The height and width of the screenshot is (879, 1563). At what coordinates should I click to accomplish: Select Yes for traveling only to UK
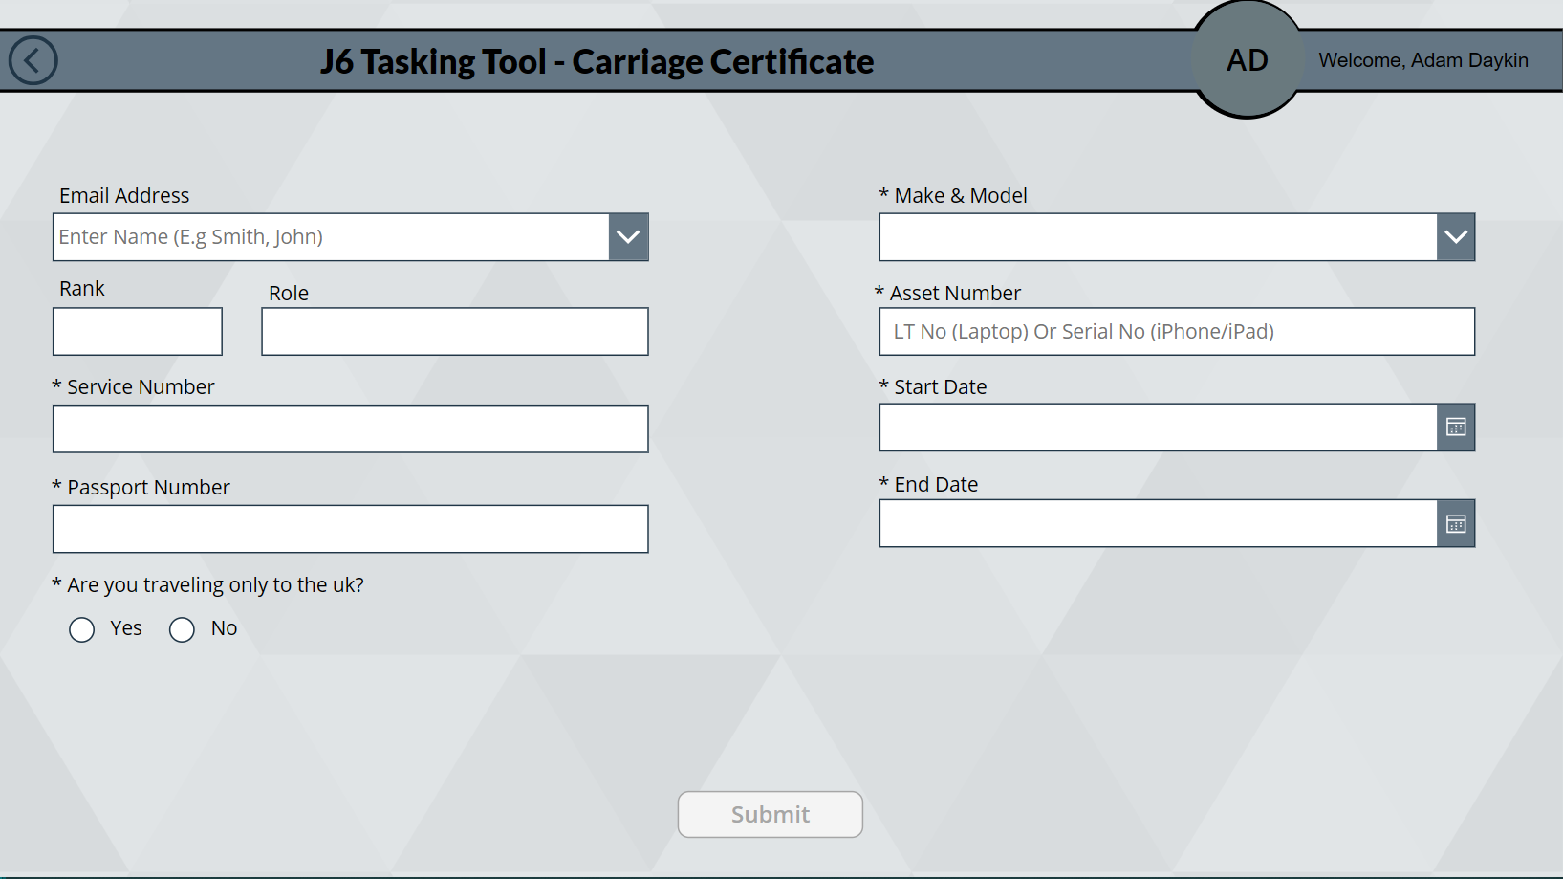[x=82, y=629]
